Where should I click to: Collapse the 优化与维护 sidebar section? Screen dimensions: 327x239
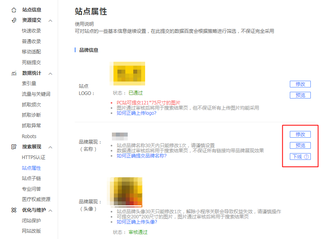pyautogui.click(x=50, y=210)
